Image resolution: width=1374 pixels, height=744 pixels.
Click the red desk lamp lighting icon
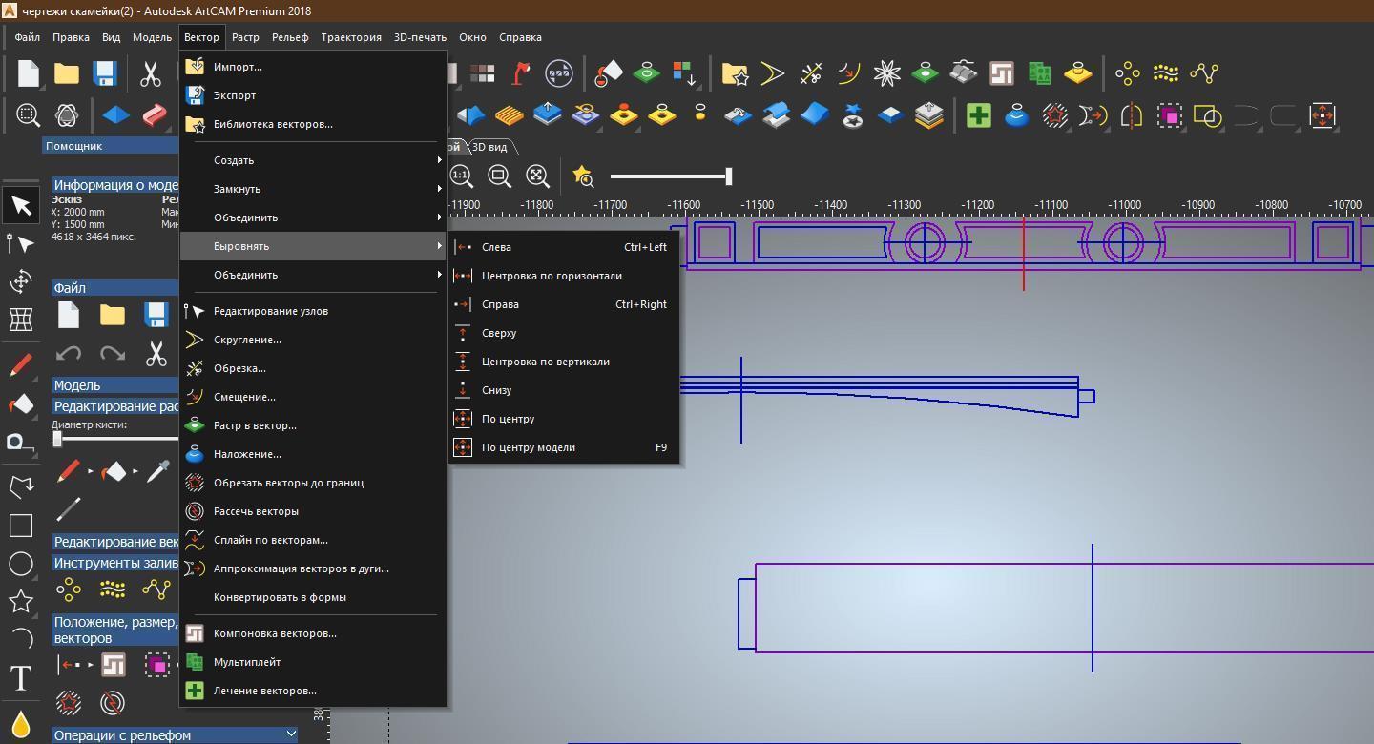coord(521,73)
